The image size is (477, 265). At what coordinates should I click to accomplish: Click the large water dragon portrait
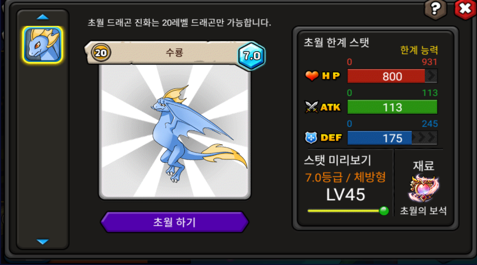click(x=175, y=131)
